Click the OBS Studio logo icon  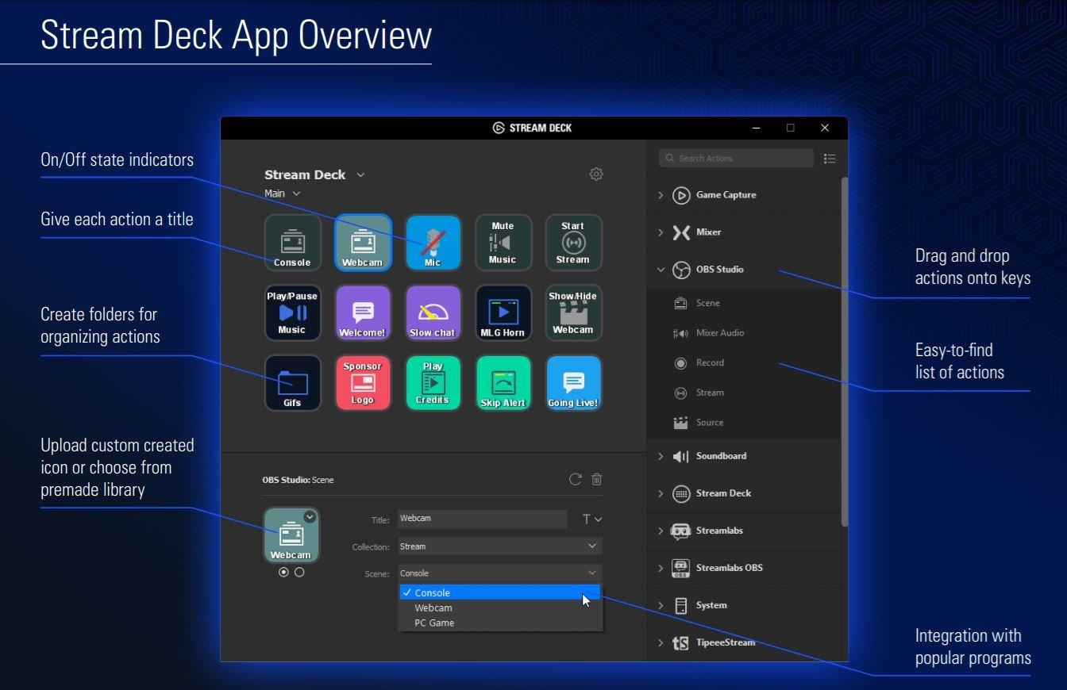coord(681,270)
